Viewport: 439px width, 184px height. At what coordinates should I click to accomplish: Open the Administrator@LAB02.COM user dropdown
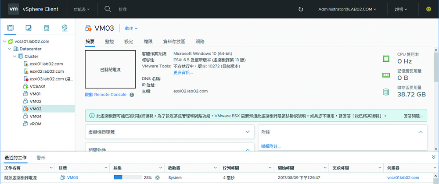347,9
